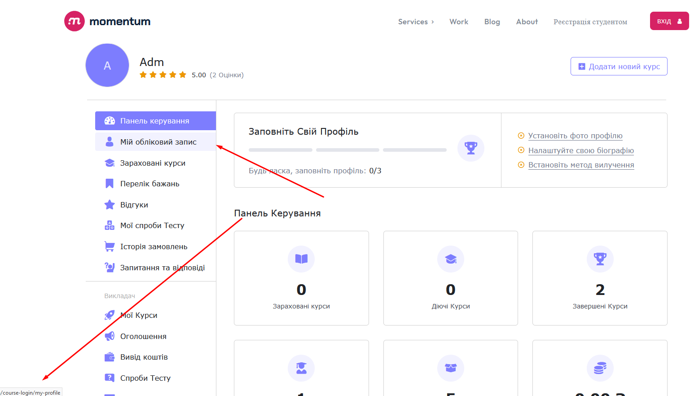Screen dimensions: 690x396
Task: Click the graduation cap icon beside Зараховані курси
Action: [110, 163]
